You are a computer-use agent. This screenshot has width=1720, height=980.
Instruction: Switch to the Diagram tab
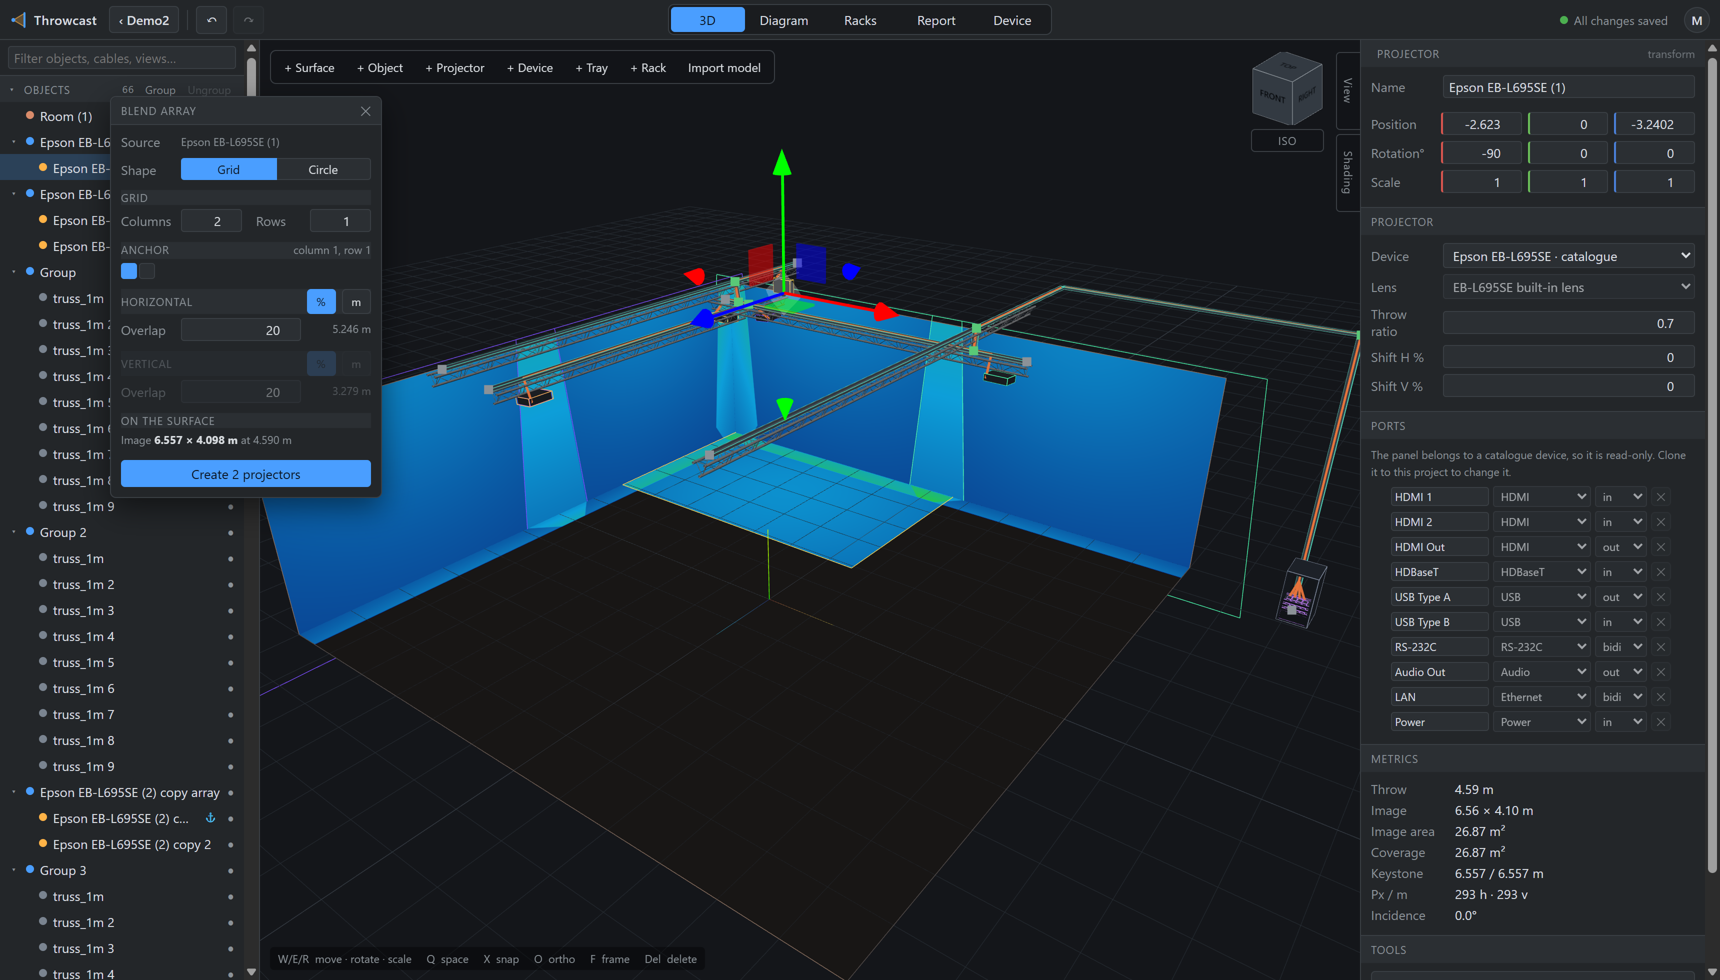coord(783,20)
